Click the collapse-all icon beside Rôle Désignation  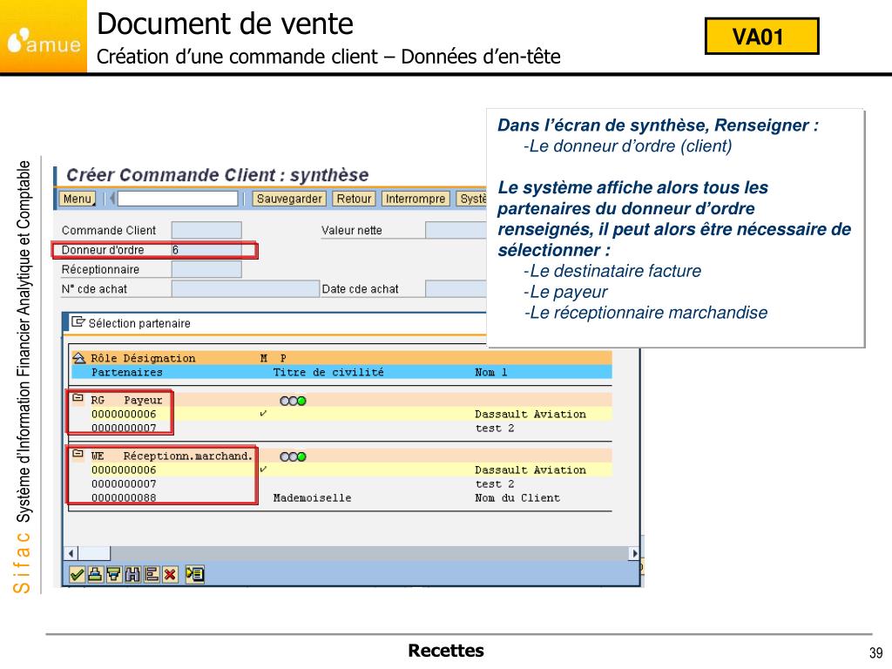click(x=79, y=358)
